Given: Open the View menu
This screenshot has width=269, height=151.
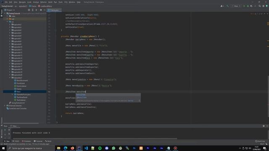Looking at the screenshot, I should (16, 2).
